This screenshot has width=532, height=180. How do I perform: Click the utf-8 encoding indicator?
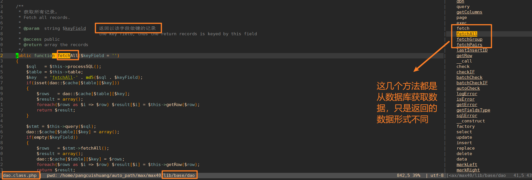tap(437, 175)
